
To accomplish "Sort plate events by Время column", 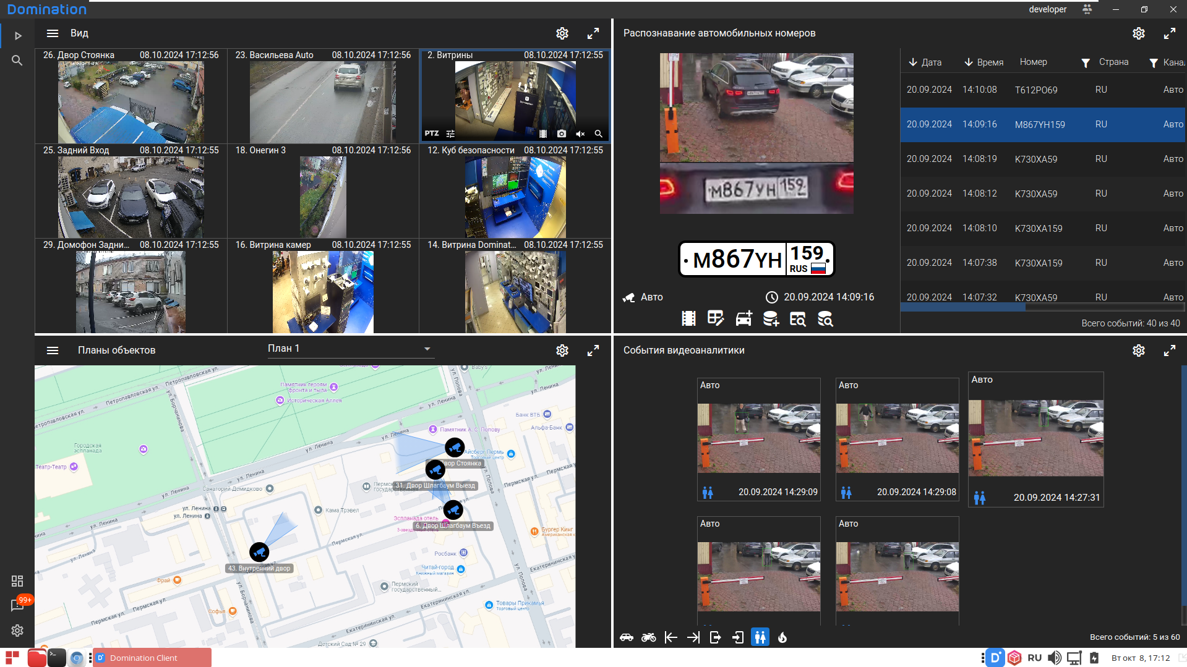I will (983, 62).
